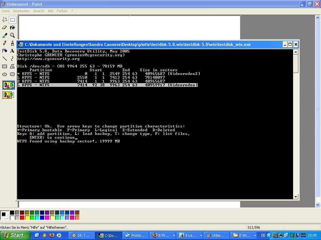This screenshot has height=240, width=321.
Task: Click the GMX SMS tray icon
Action: point(303,236)
